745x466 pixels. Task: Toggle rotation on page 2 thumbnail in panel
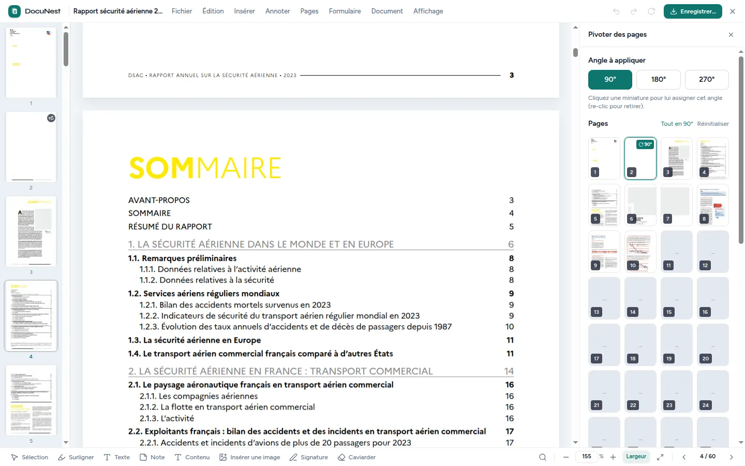640,158
